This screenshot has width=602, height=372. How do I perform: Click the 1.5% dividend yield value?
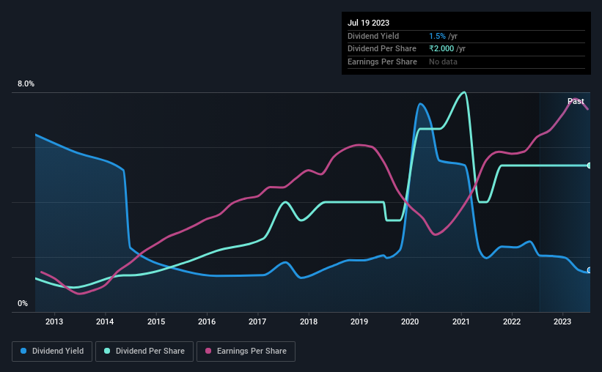tap(437, 36)
